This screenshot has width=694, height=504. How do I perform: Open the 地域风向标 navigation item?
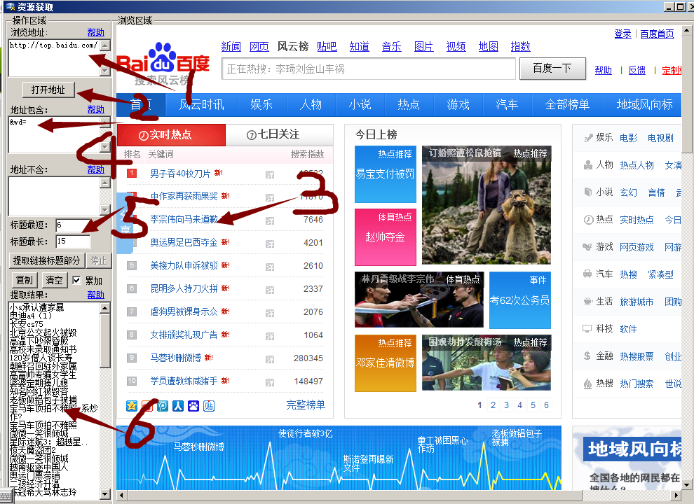tap(644, 104)
